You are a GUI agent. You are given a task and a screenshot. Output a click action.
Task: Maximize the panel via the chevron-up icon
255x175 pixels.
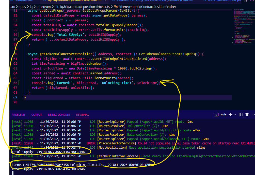253,115
